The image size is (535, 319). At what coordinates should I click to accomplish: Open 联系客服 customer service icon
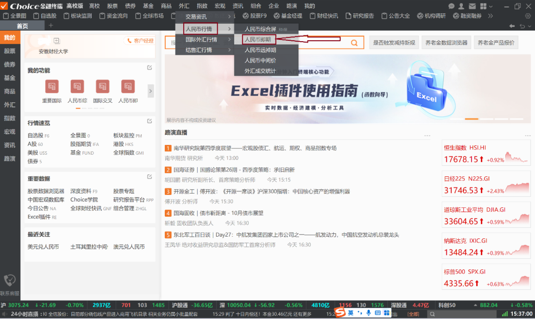point(10,285)
